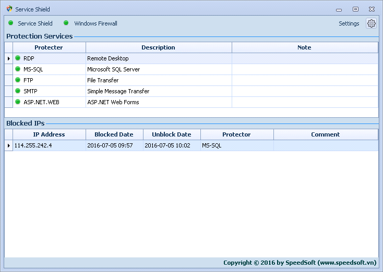Screen dimensions: 383x272
Task: Select the MS-SQL row header cell
Action: coord(8,69)
